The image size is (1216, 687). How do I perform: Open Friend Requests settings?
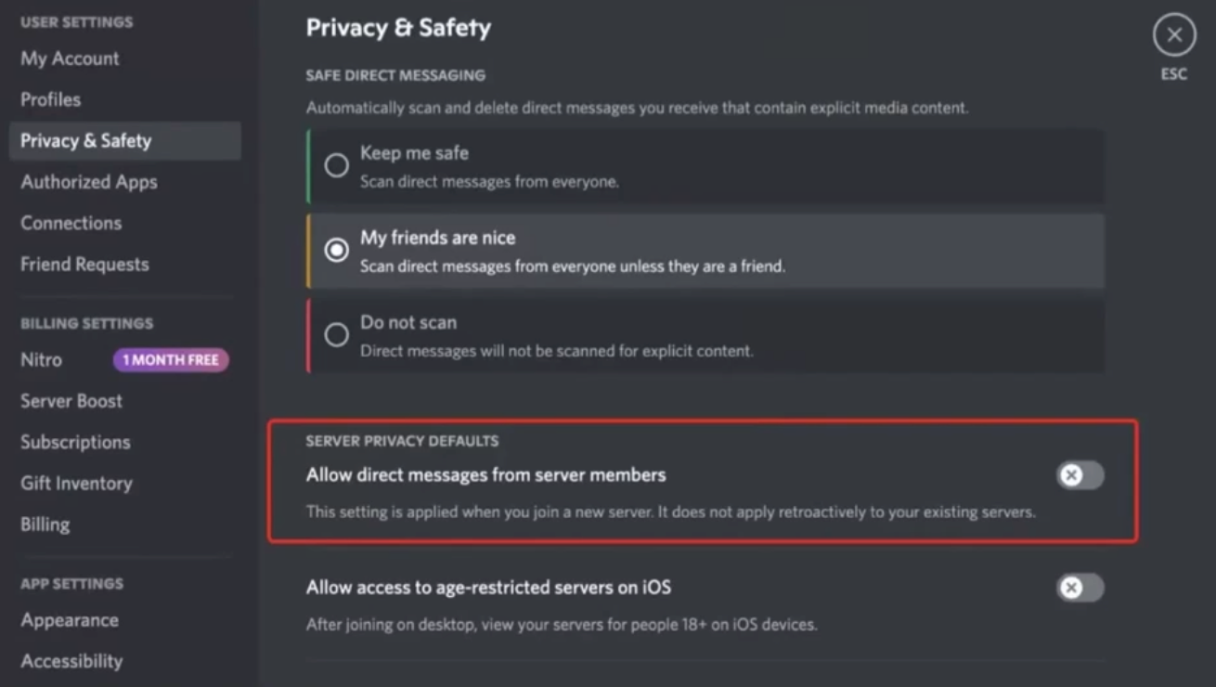point(84,265)
